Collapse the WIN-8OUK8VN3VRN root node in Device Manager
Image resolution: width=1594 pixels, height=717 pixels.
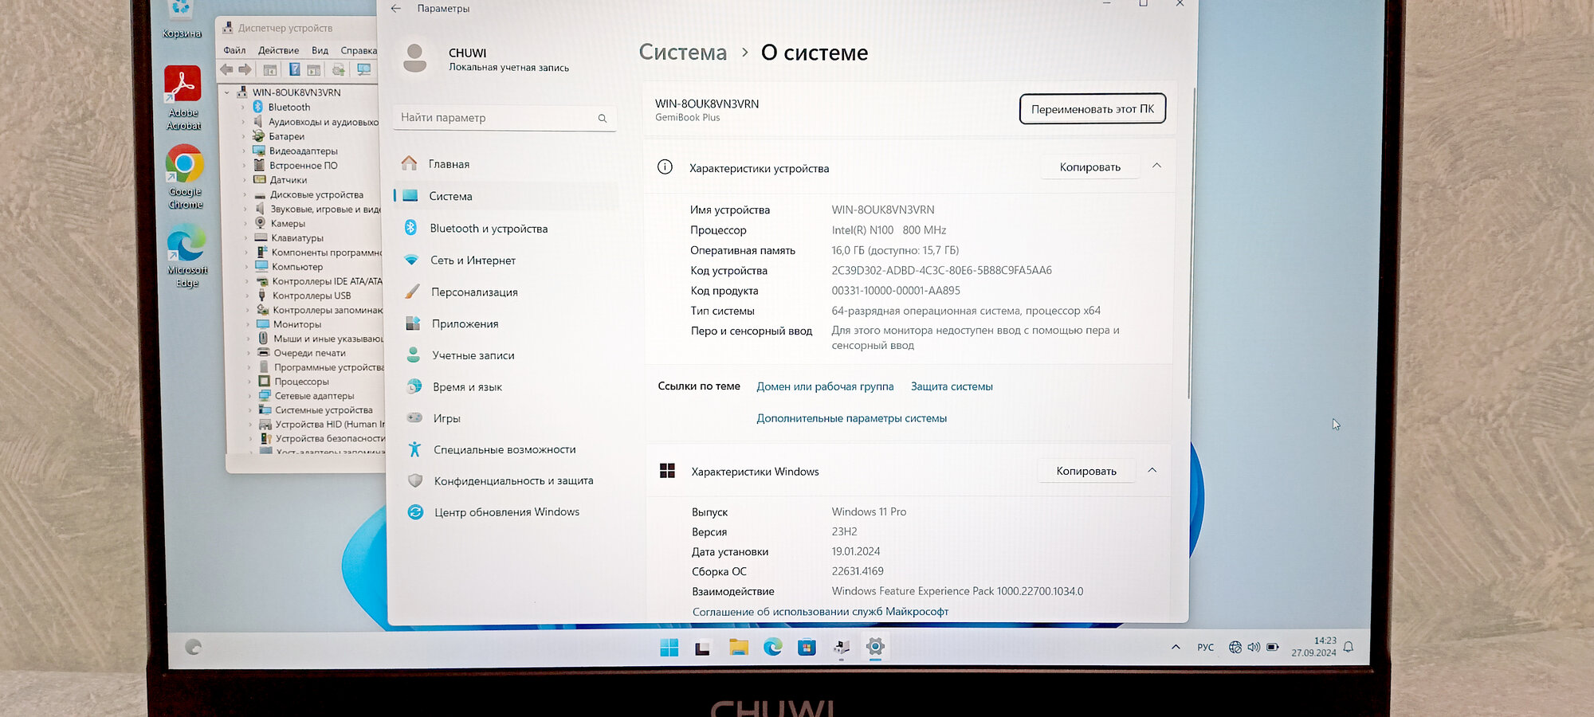point(227,92)
